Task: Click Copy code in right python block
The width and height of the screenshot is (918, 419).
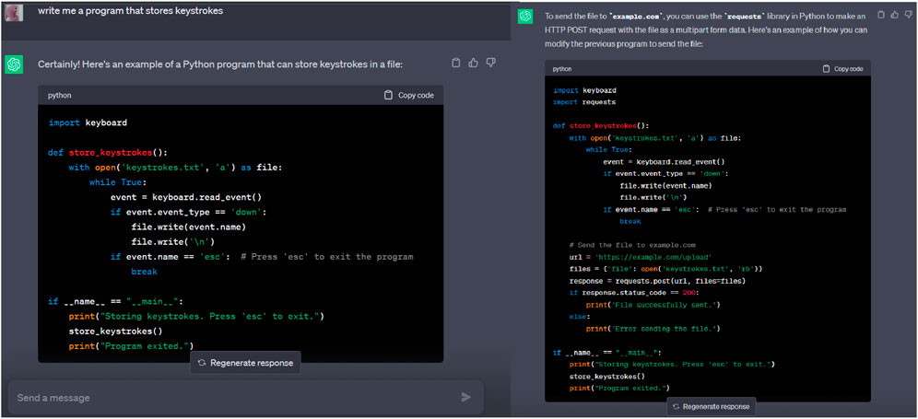Action: (843, 68)
